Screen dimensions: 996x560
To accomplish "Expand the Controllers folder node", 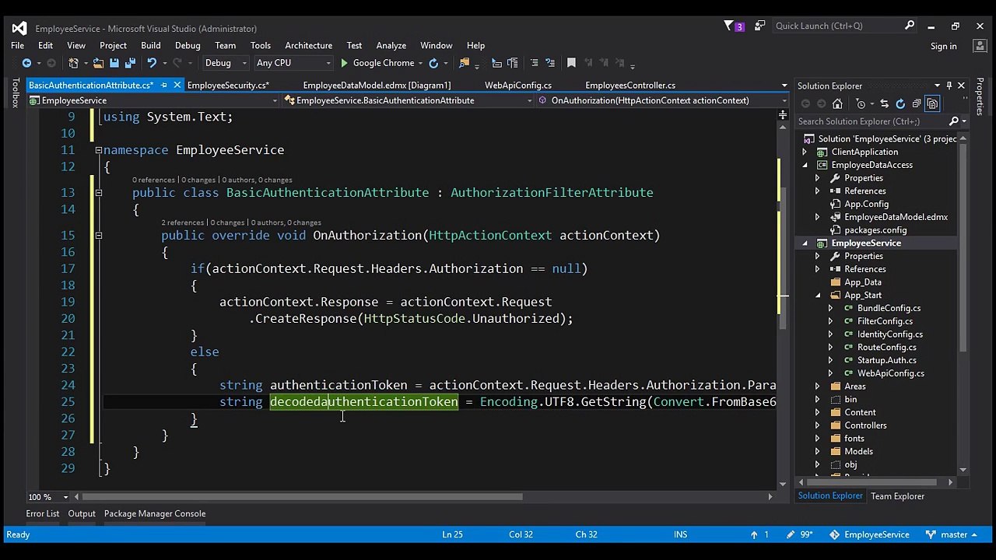I will 817,425.
